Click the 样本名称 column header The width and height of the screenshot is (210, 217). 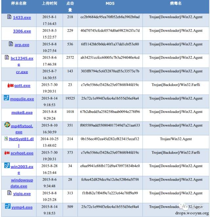coord(19,4)
